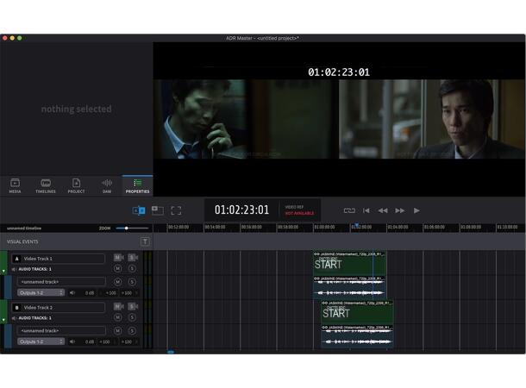
Task: Open the Timelines panel tab
Action: tap(46, 185)
